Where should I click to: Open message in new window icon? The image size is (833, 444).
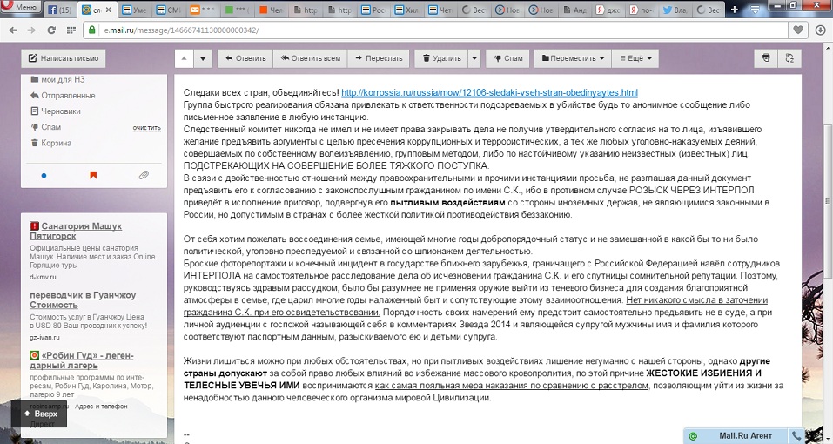789,58
